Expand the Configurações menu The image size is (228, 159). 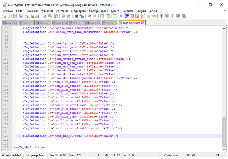coord(98,11)
